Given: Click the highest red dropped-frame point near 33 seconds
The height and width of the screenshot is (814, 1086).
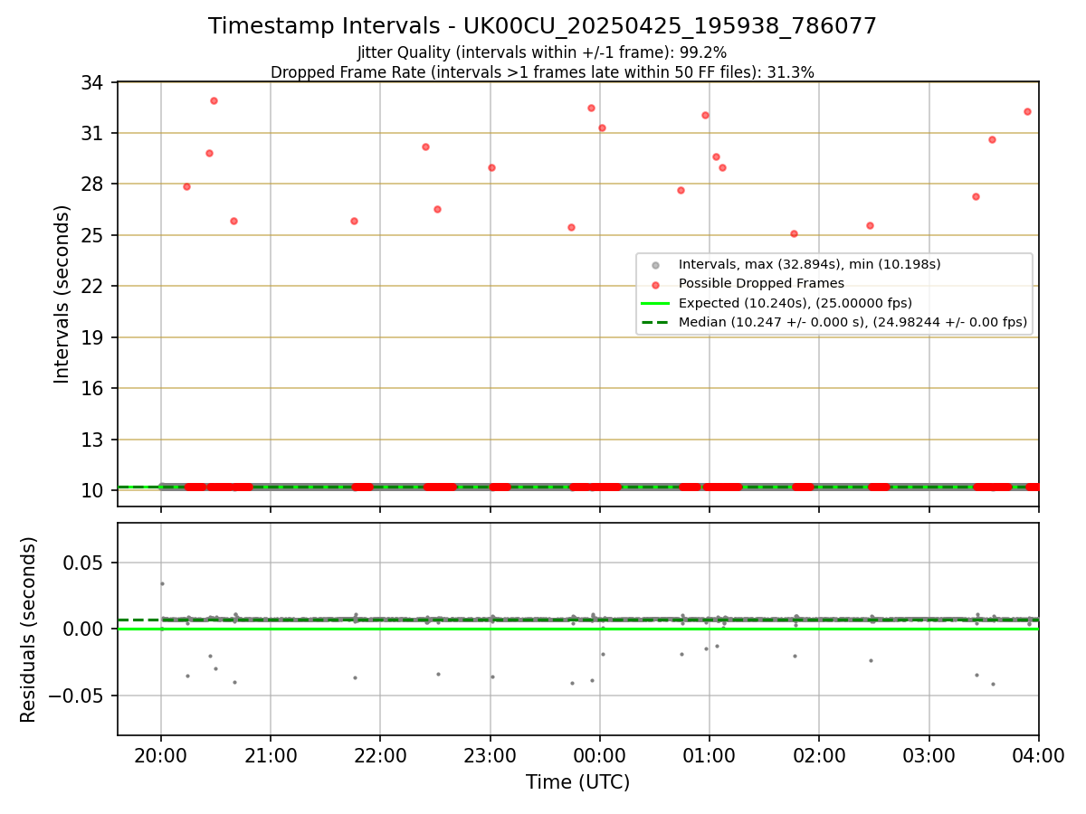Looking at the screenshot, I should pos(214,100).
